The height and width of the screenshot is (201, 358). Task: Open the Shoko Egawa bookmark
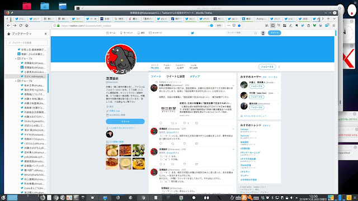point(34,121)
